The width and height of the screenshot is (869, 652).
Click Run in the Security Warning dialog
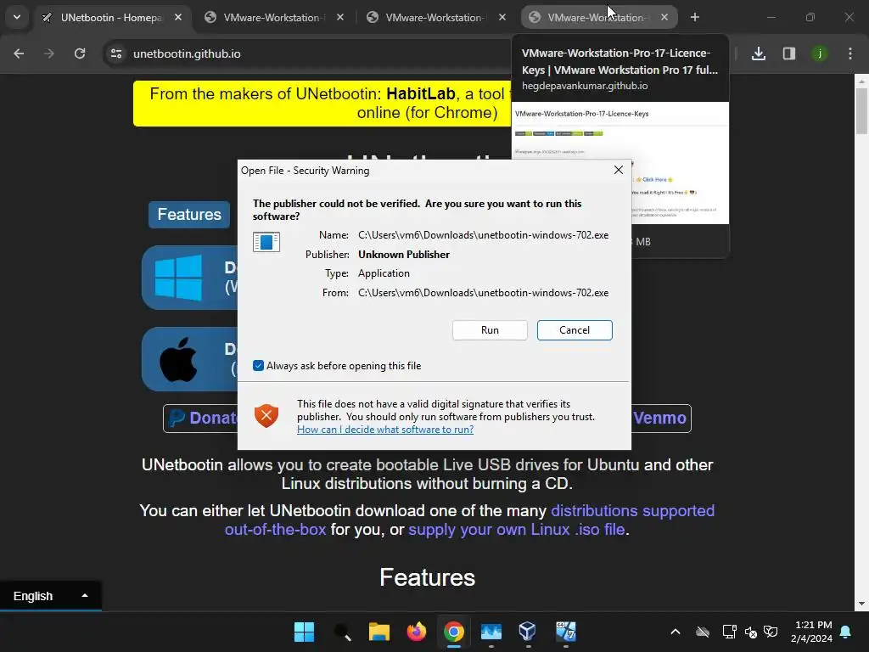490,330
